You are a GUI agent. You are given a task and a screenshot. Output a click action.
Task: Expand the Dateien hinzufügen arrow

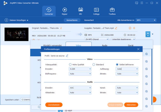(28, 20)
